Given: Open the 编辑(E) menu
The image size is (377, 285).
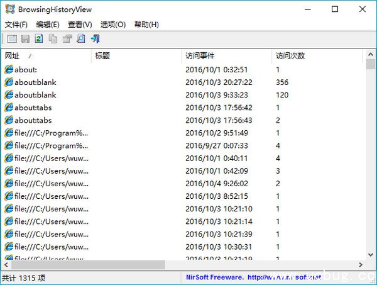Looking at the screenshot, I should coord(48,25).
